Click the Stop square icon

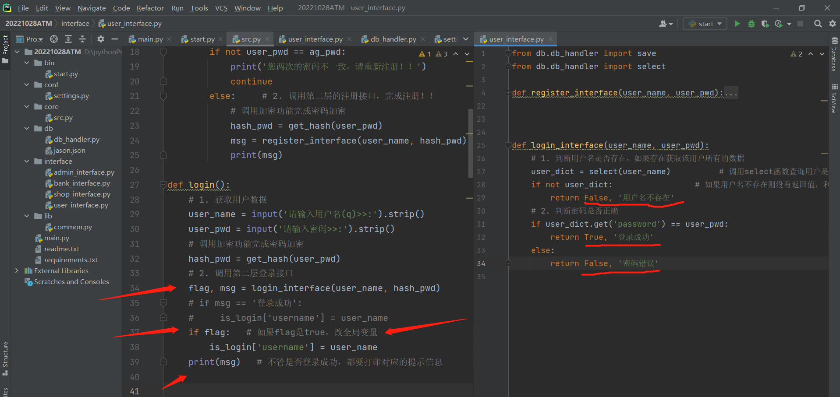point(800,24)
